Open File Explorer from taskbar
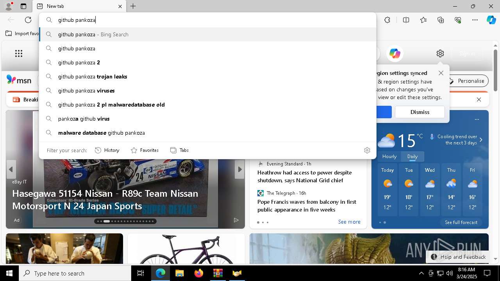This screenshot has height=281, width=500. pyautogui.click(x=179, y=273)
